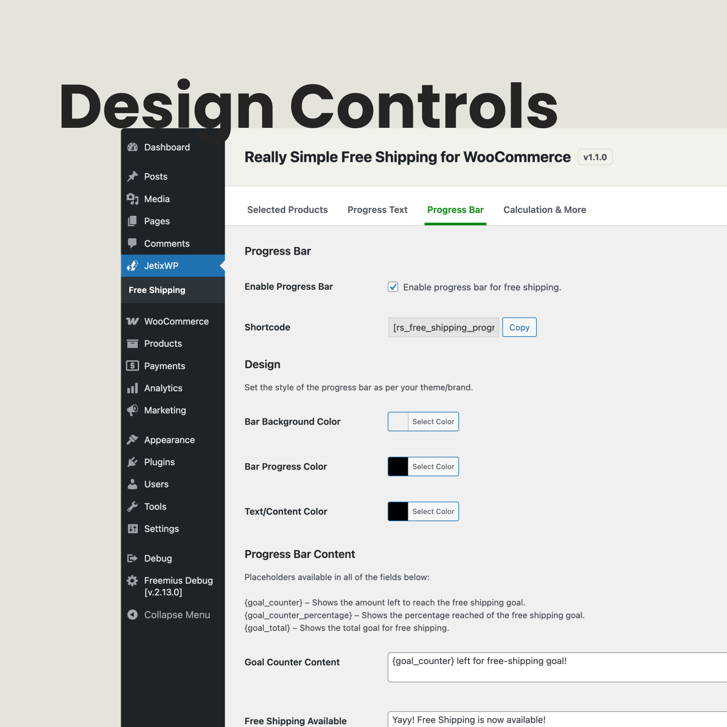
Task: Copy the shortcode with Copy button
Action: (x=519, y=328)
